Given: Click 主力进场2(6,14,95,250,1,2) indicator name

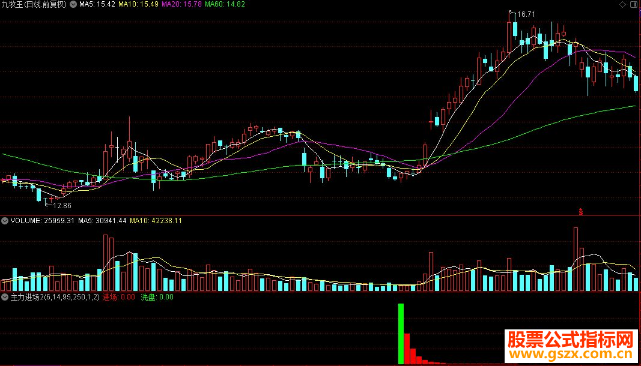Looking at the screenshot, I should click(55, 297).
